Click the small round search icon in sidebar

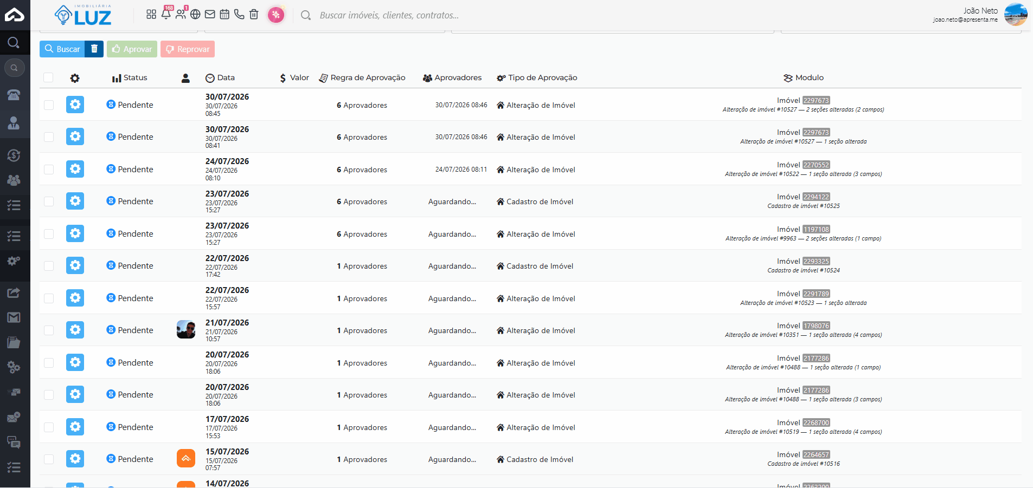click(x=15, y=68)
